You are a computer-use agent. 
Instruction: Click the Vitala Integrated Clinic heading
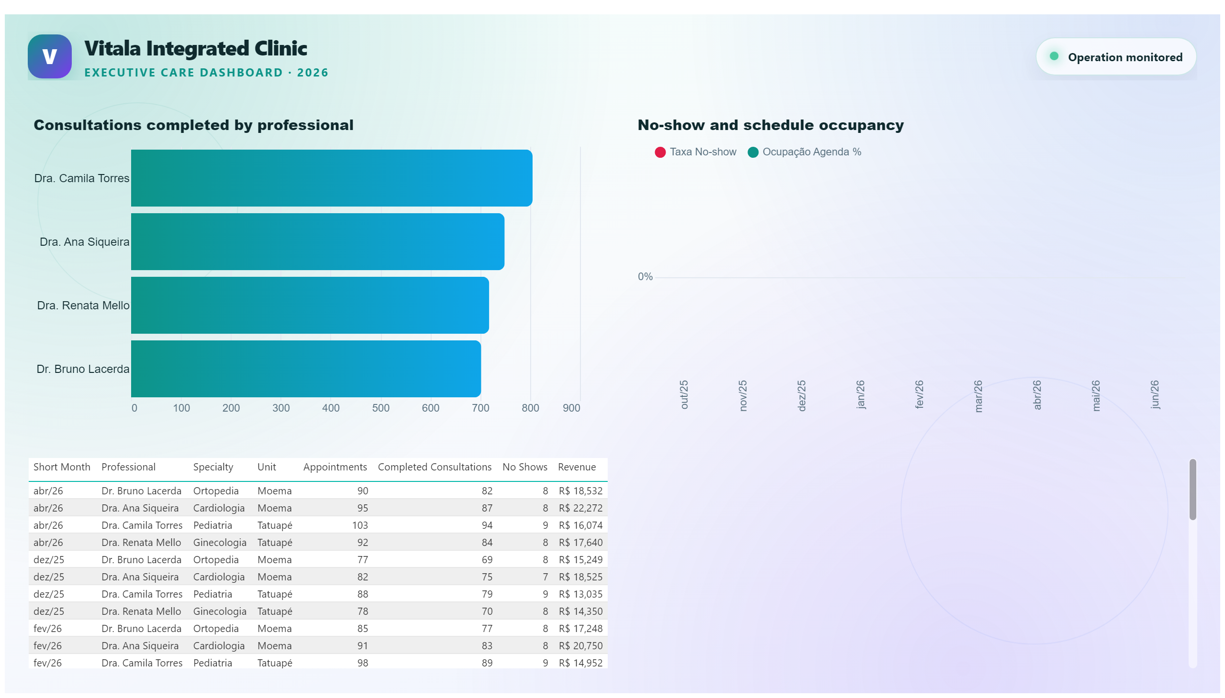(195, 48)
